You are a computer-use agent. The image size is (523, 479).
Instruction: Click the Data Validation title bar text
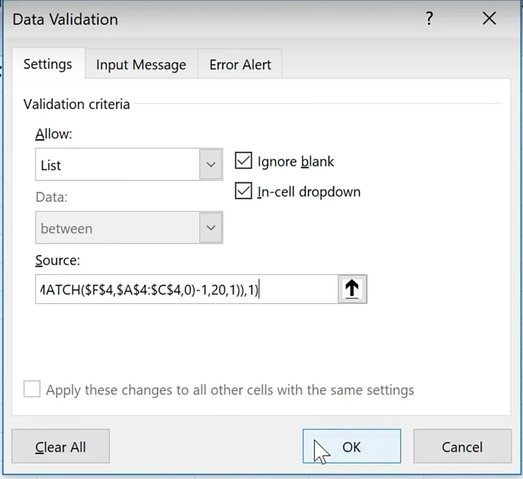[x=65, y=19]
